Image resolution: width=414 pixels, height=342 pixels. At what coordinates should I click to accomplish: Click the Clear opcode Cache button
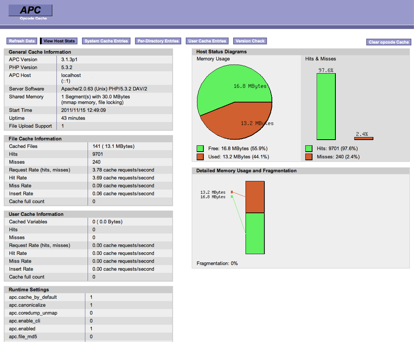point(389,42)
